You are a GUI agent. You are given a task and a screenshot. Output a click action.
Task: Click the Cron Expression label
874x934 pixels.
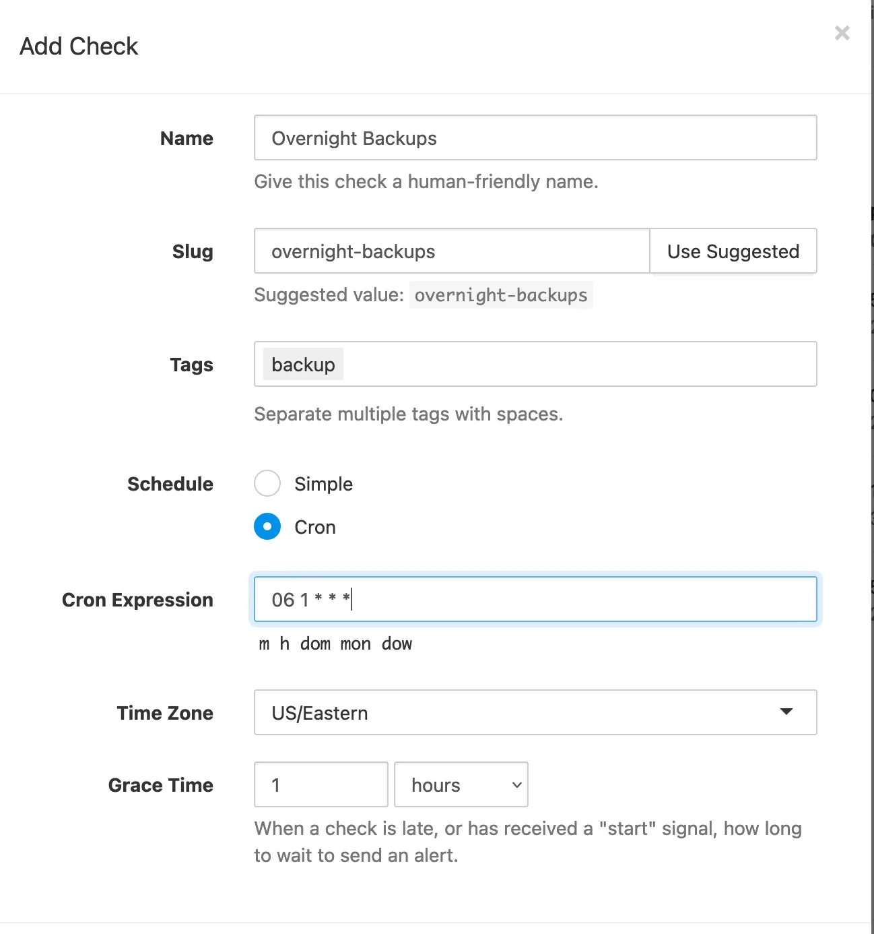point(137,600)
